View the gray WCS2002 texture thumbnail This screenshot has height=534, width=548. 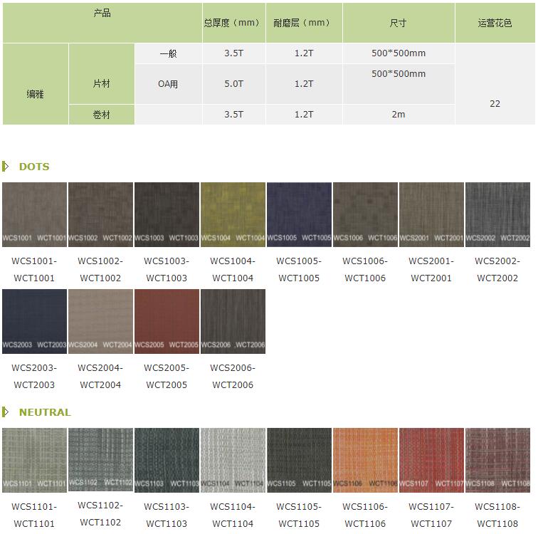497,214
